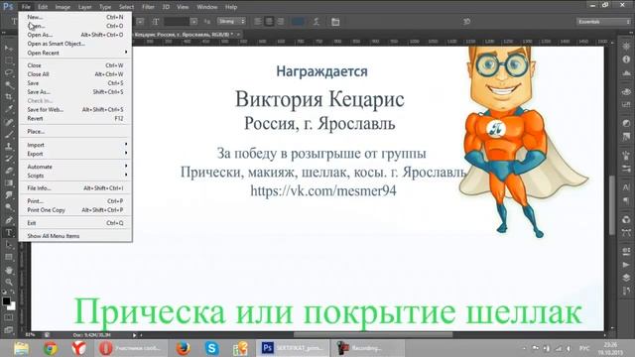
Task: Click the vertical scrollbar thumb
Action: 612,204
